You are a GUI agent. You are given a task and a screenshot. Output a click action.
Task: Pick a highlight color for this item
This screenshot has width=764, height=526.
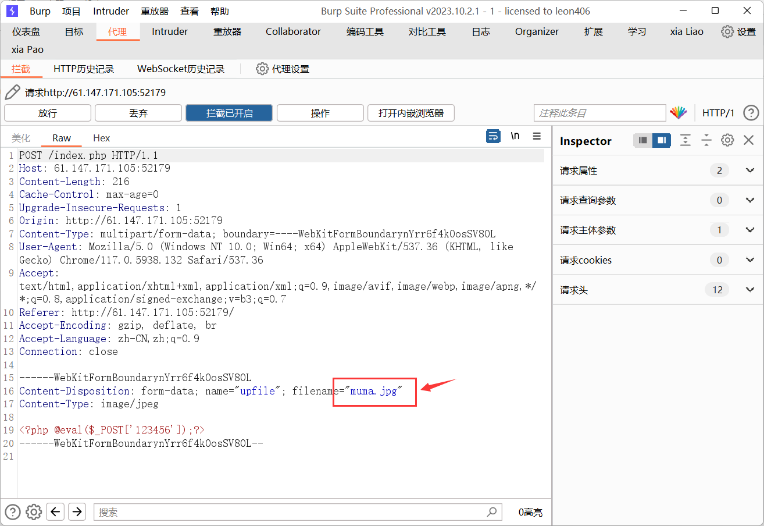click(x=679, y=113)
